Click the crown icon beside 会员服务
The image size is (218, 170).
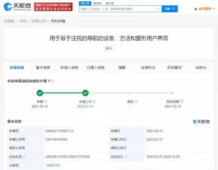[x=196, y=9]
